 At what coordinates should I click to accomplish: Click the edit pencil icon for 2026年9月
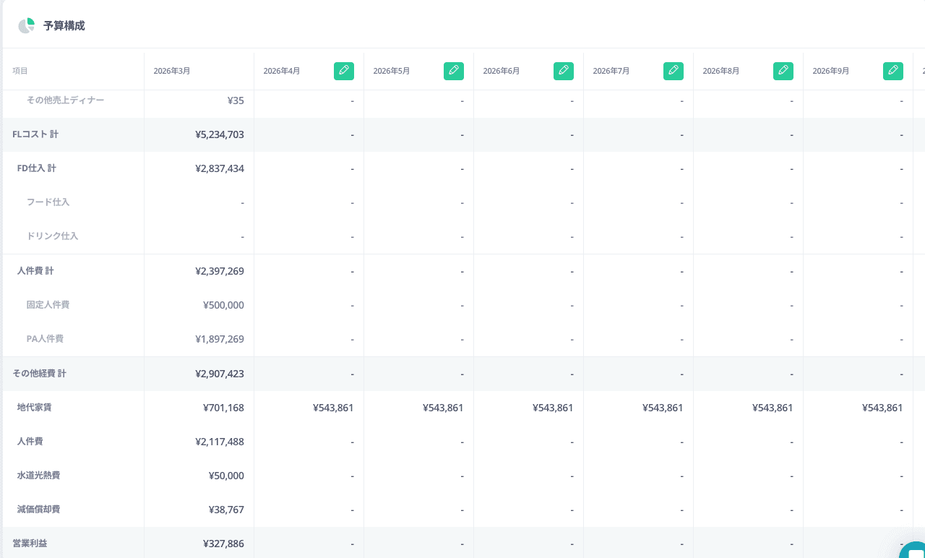click(893, 71)
